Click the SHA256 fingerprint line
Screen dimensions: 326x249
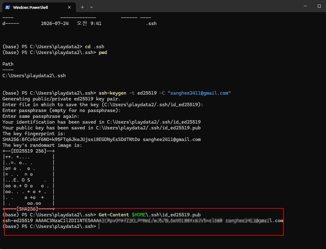102,139
